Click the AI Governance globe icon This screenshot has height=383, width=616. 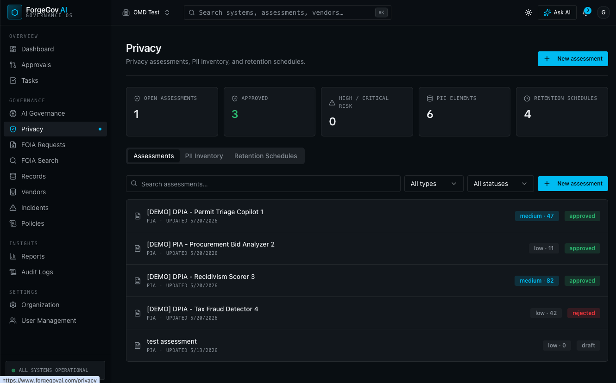pos(13,113)
